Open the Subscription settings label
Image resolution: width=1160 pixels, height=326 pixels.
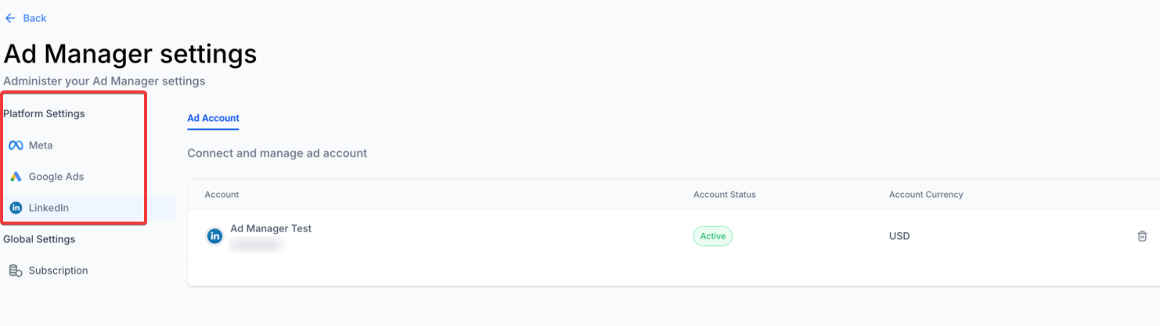pos(58,270)
